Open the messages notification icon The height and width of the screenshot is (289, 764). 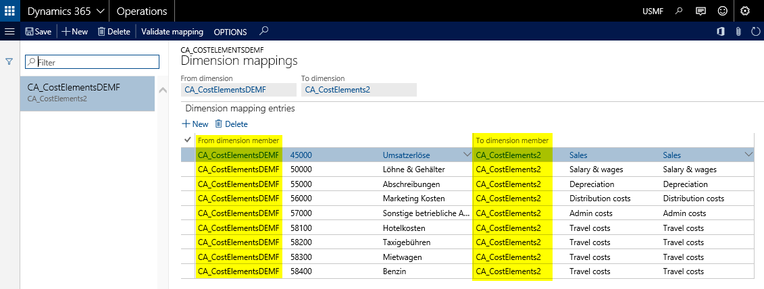click(701, 11)
